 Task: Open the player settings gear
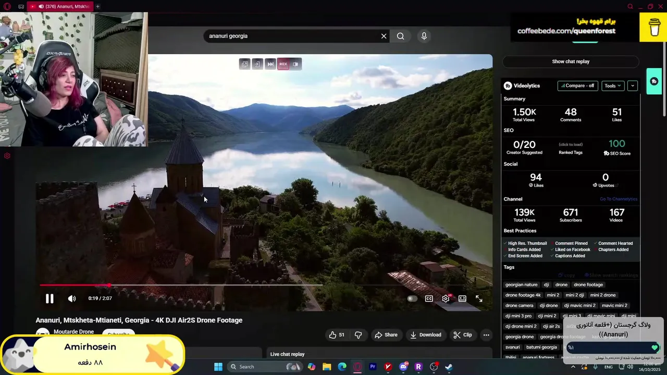pos(446,298)
